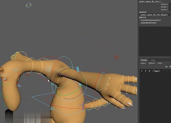Click the move layer up arrow icon
The width and height of the screenshot is (171, 123).
(166, 67)
